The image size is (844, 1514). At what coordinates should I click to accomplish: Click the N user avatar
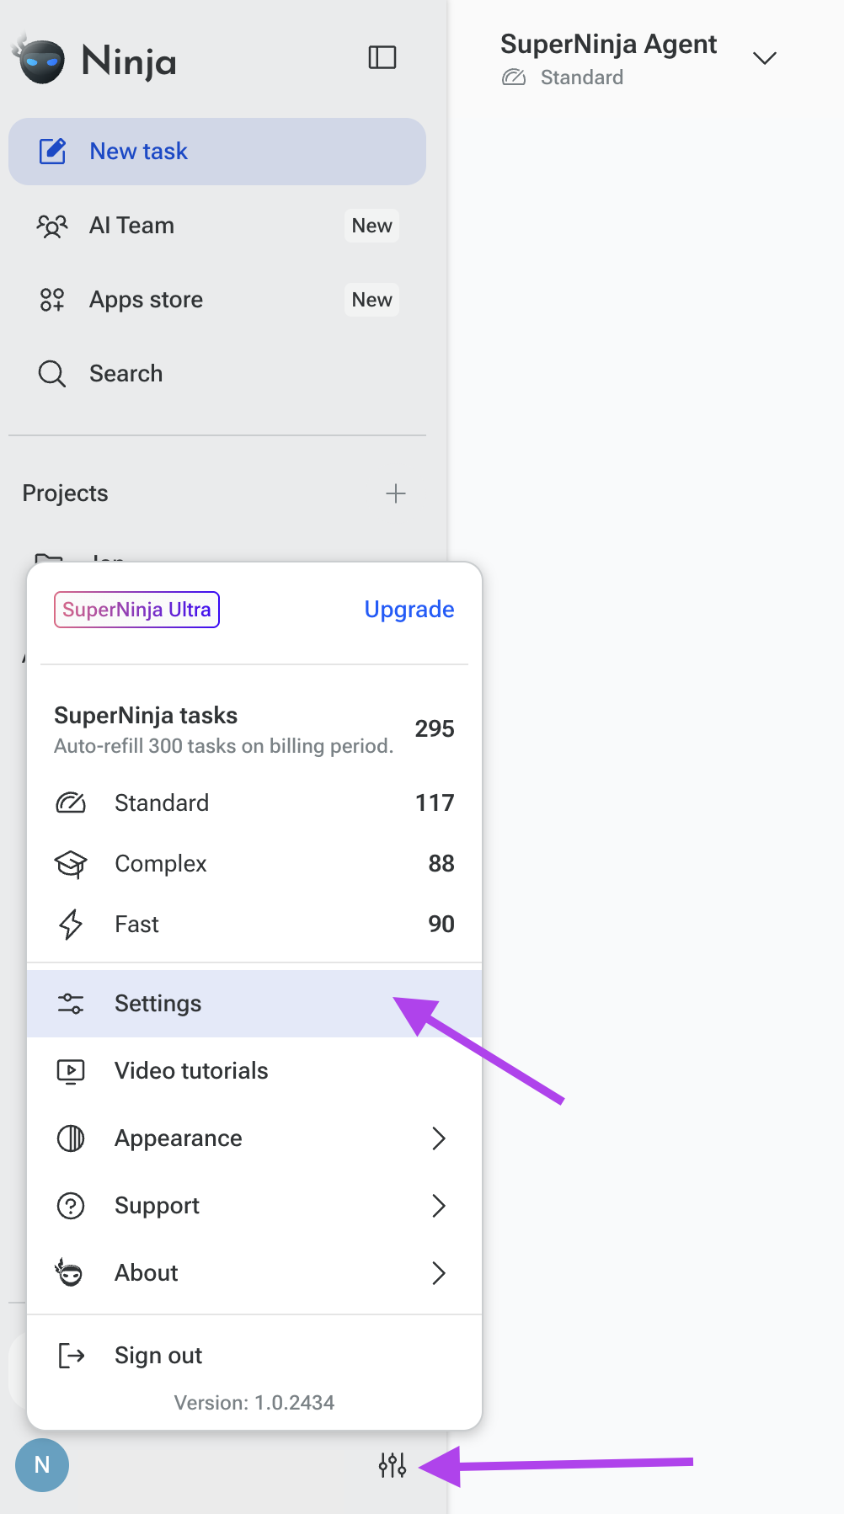pos(42,1465)
